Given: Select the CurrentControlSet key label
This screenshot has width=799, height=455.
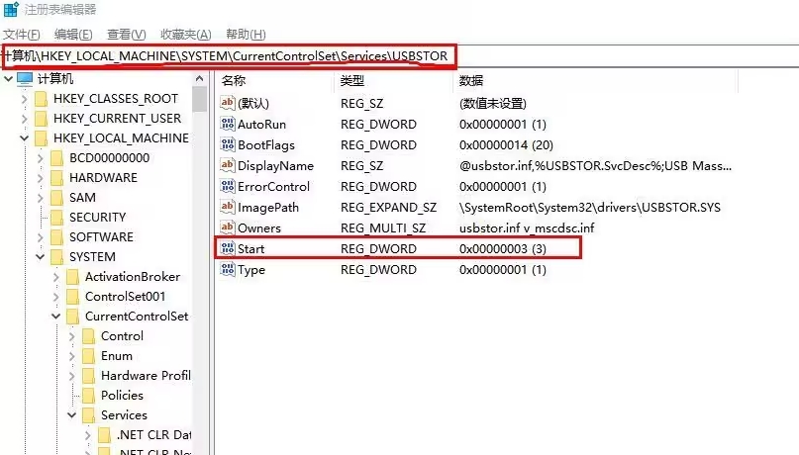Looking at the screenshot, I should (x=137, y=317).
